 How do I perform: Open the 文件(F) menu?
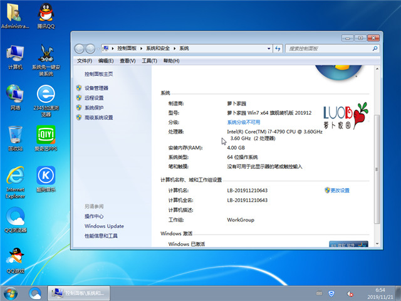[x=85, y=61]
